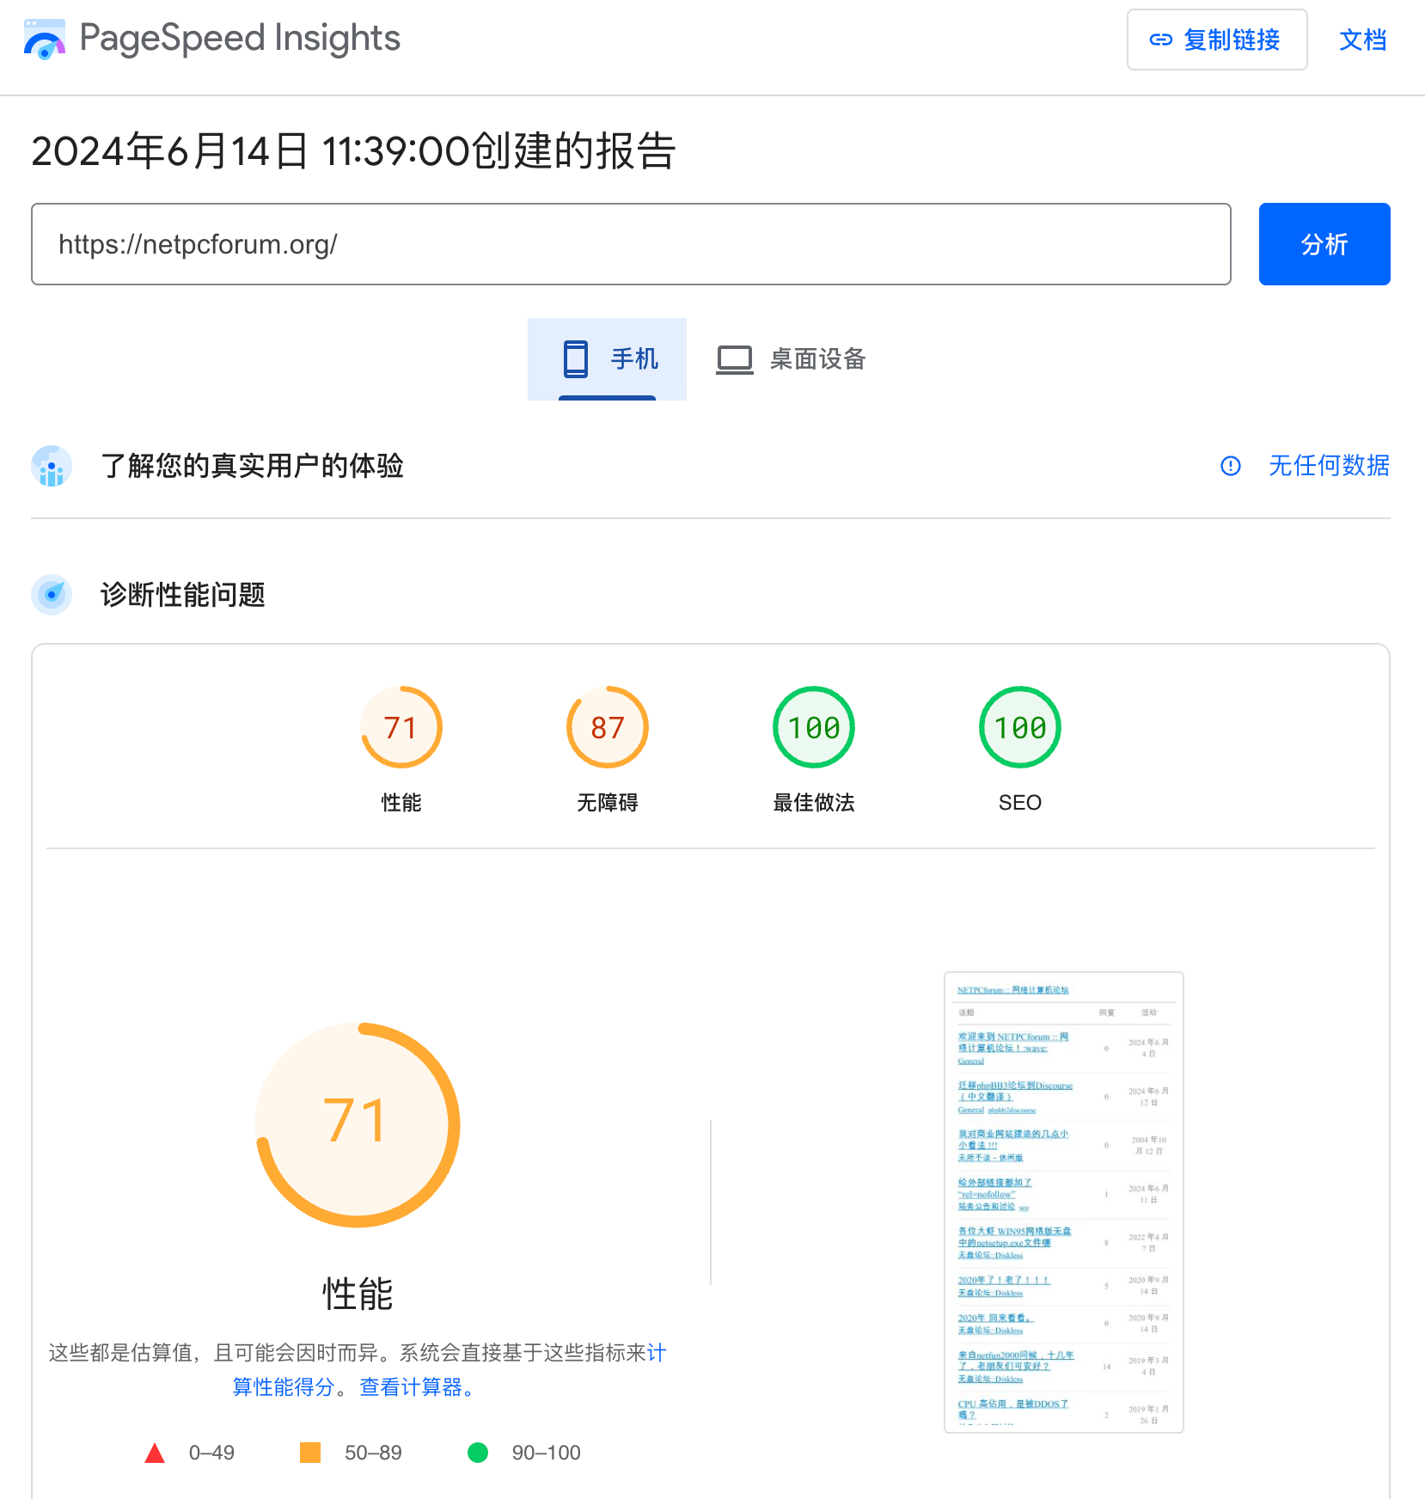
Task: Click the red triangle 0–49 legend marker
Action: 155,1453
